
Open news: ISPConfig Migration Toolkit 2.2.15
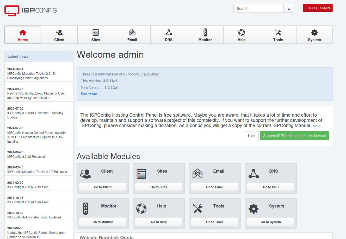[31, 76]
